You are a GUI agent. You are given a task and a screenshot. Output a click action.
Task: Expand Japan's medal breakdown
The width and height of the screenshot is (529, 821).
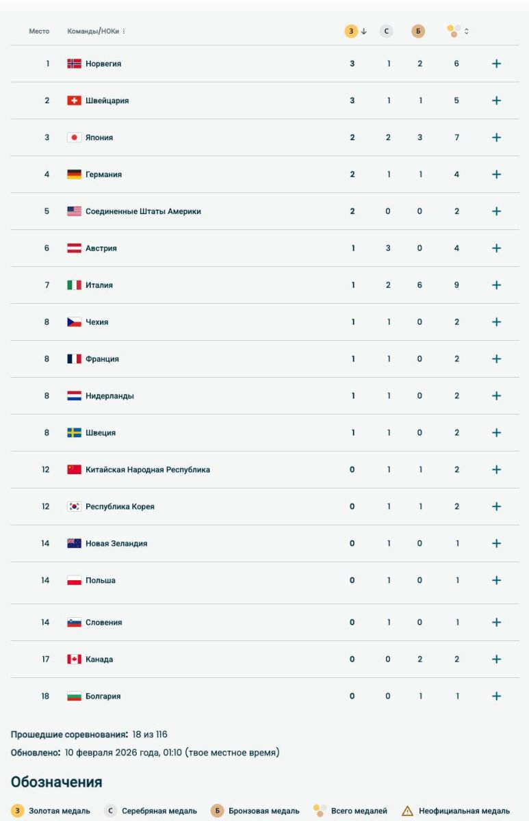tap(497, 138)
